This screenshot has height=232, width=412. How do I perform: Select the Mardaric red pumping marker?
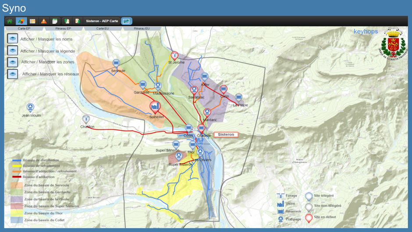(x=207, y=113)
